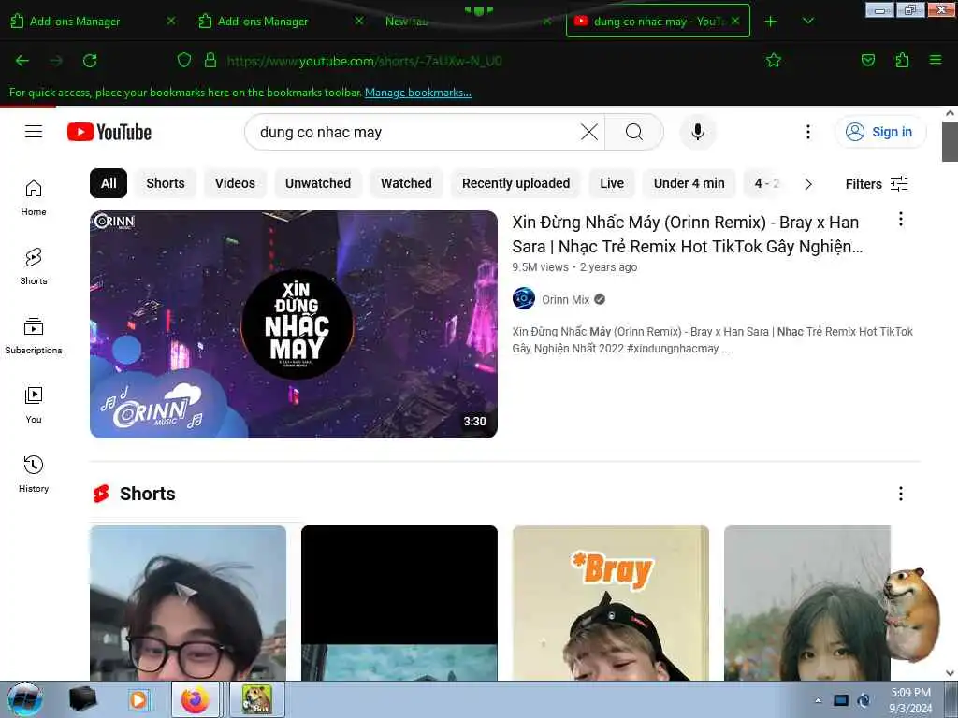Click the Sign in button
The height and width of the screenshot is (718, 958).
[x=880, y=132]
